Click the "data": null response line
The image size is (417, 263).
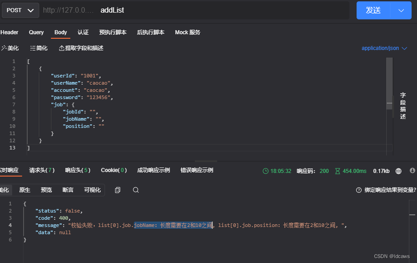click(x=53, y=232)
